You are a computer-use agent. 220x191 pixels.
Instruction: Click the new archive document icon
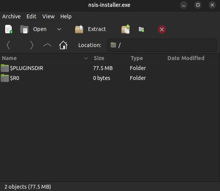(x=9, y=29)
